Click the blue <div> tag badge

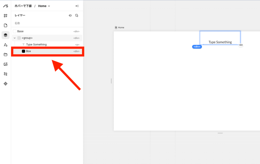coord(197,47)
